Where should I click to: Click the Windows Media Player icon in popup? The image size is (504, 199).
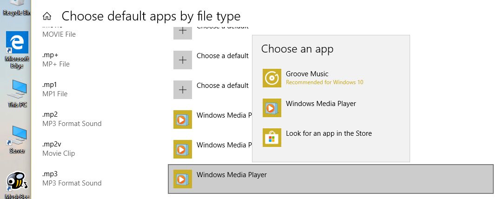pos(272,108)
